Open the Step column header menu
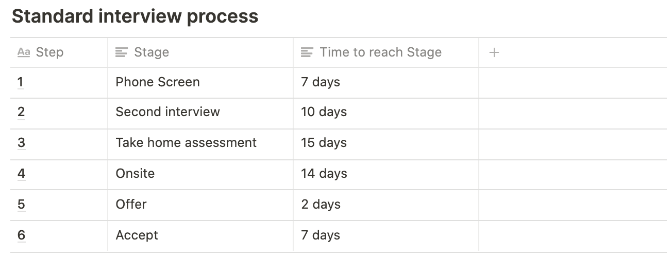Image resolution: width=672 pixels, height=258 pixels. pyautogui.click(x=59, y=52)
